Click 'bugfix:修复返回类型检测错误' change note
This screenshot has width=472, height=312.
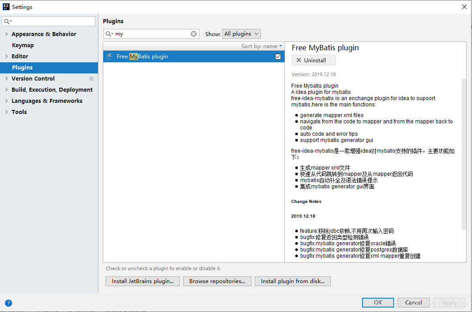(x=334, y=237)
